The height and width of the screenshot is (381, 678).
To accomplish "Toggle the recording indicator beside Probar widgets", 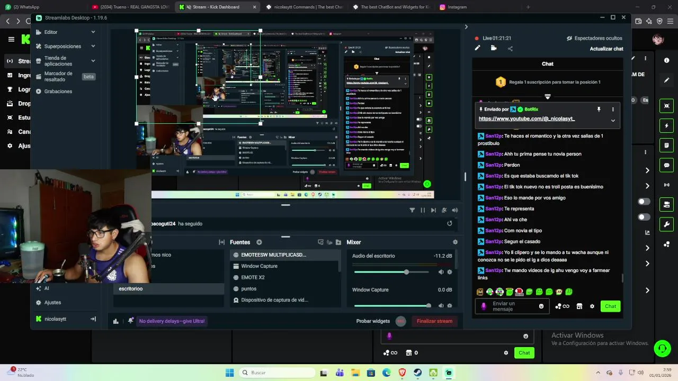I will [401, 321].
